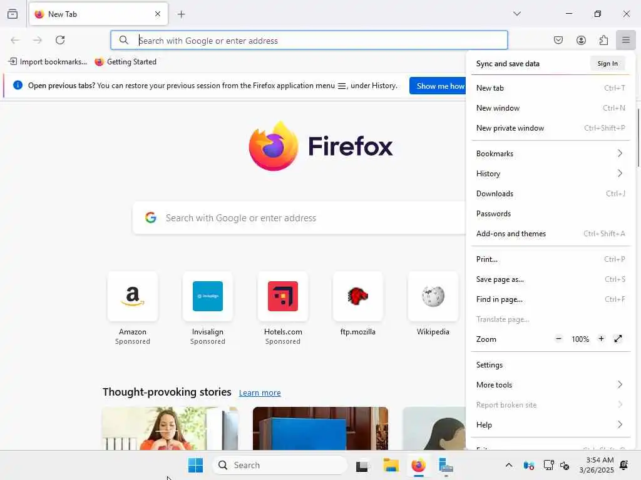Expand the Bookmarks submenu

click(x=550, y=154)
